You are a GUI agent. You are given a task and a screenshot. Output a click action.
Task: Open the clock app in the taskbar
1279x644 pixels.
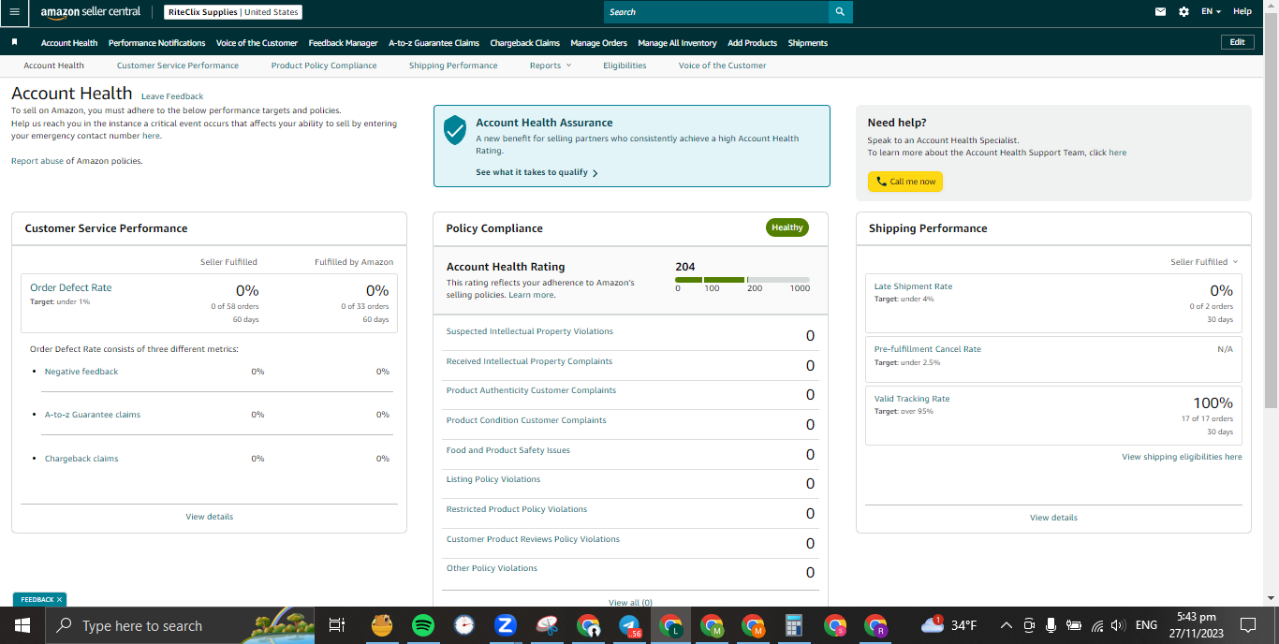[464, 625]
